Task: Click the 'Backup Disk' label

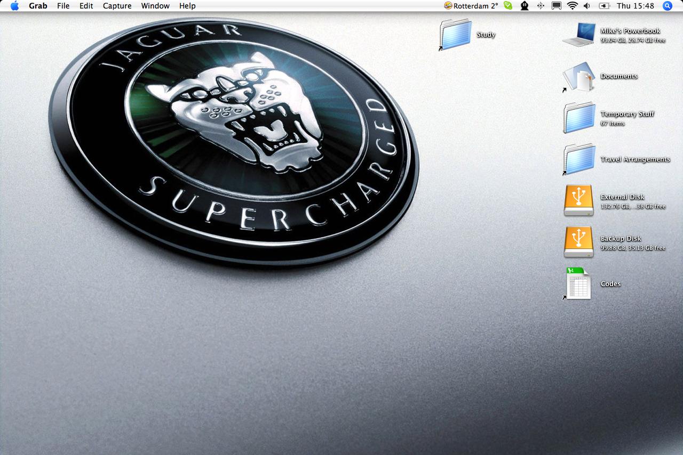Action: coord(621,239)
